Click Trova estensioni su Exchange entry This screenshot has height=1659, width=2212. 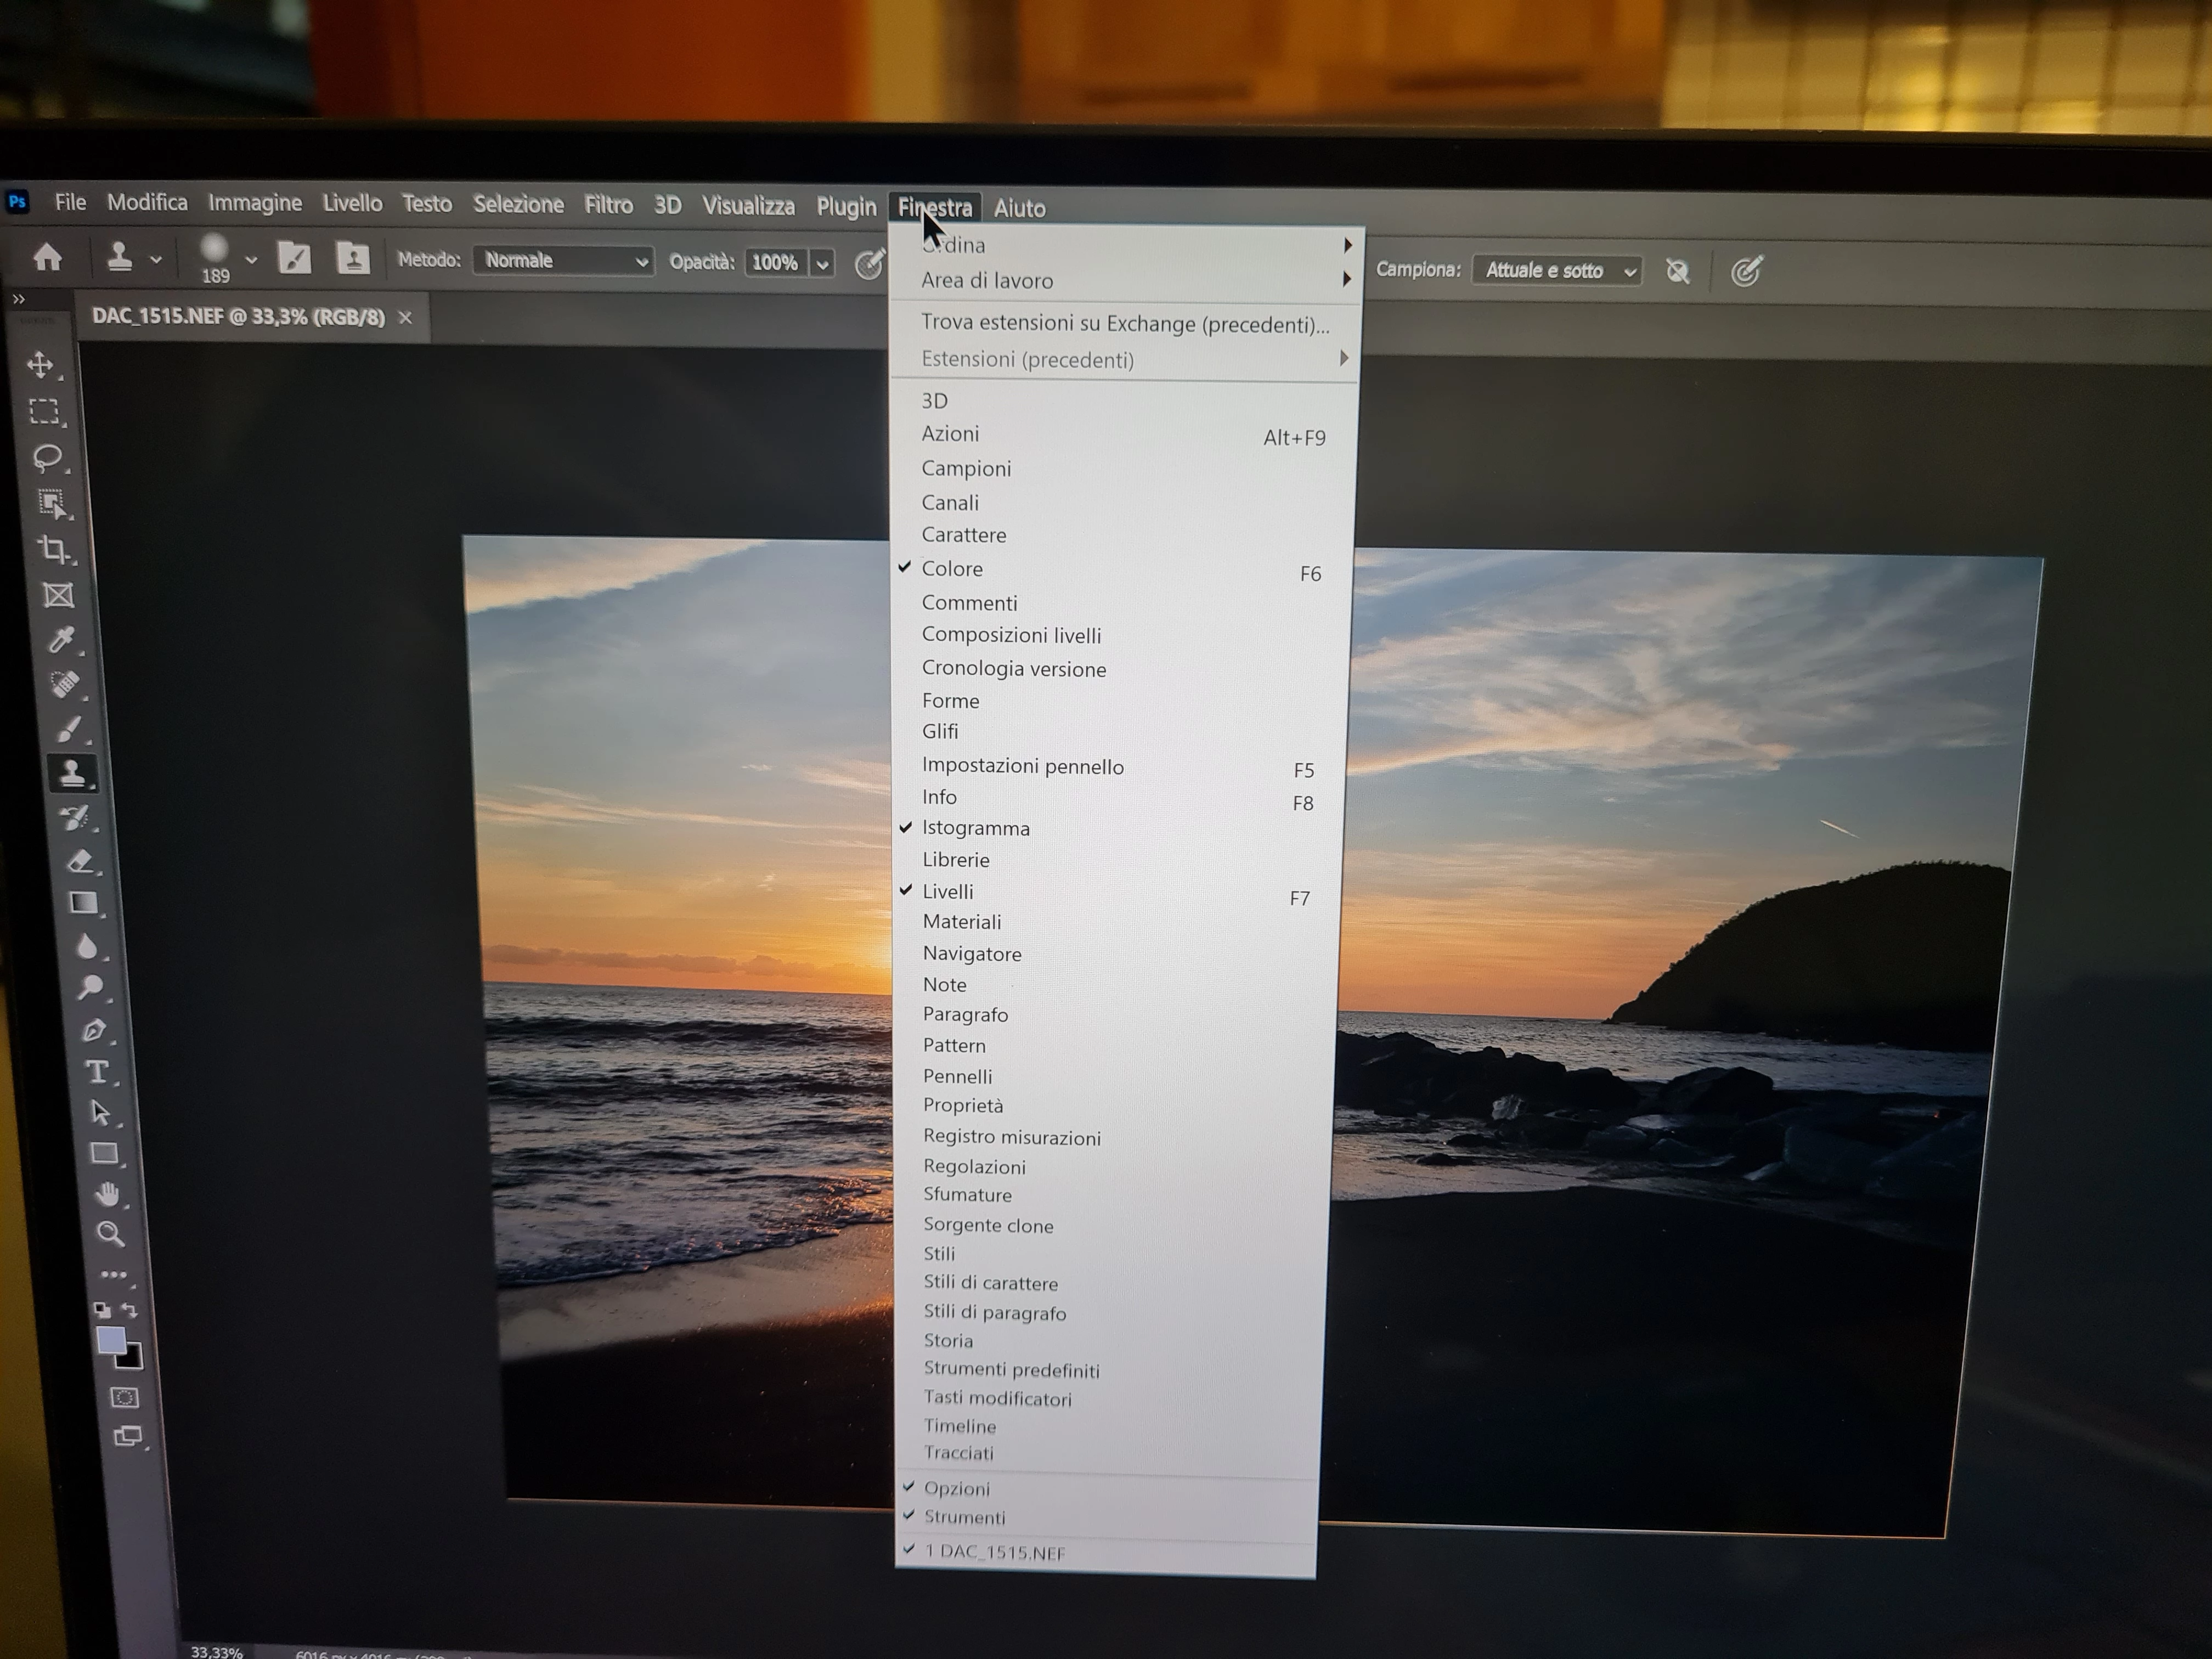(1124, 324)
